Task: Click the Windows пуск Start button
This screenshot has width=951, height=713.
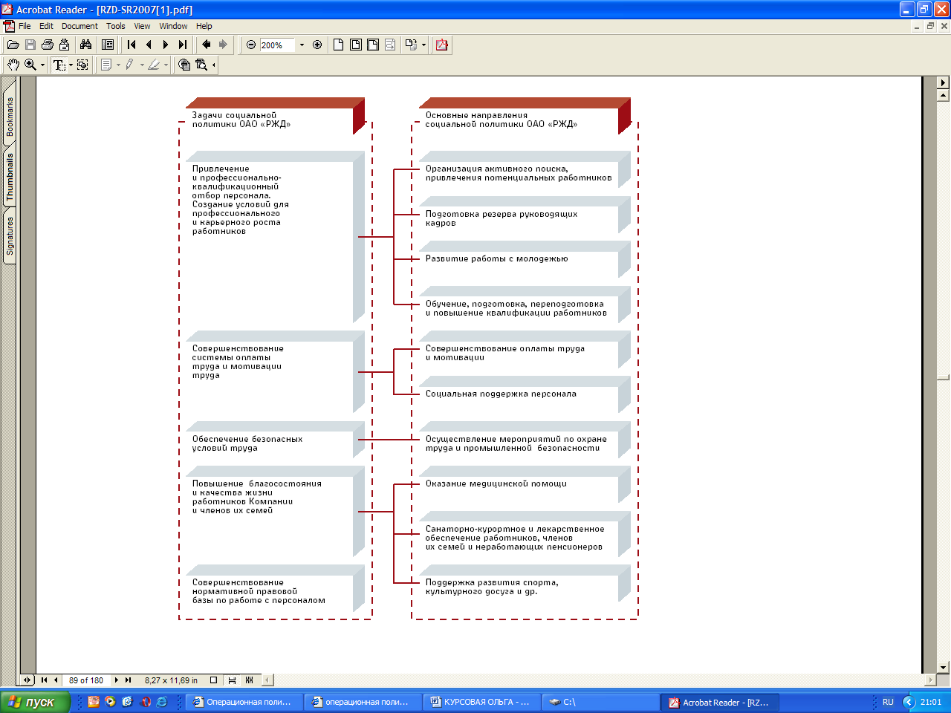Action: coord(35,702)
